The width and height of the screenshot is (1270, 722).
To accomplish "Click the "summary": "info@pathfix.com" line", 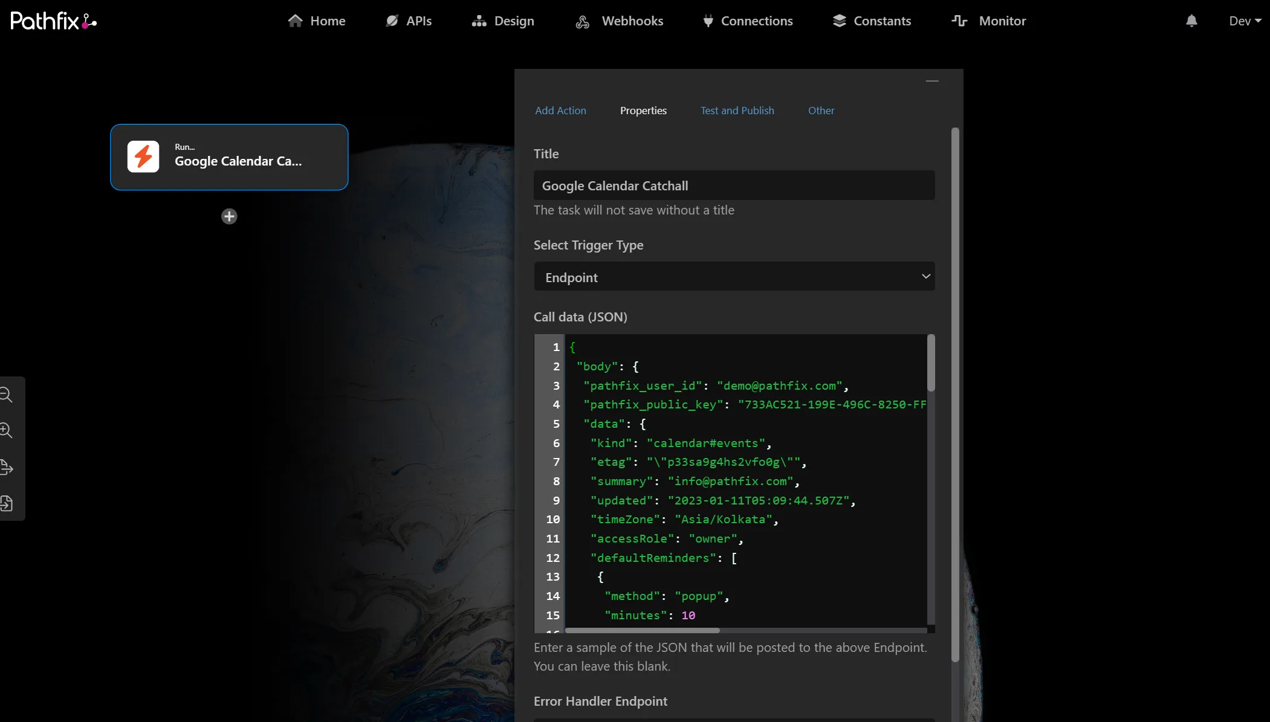I will coord(695,482).
